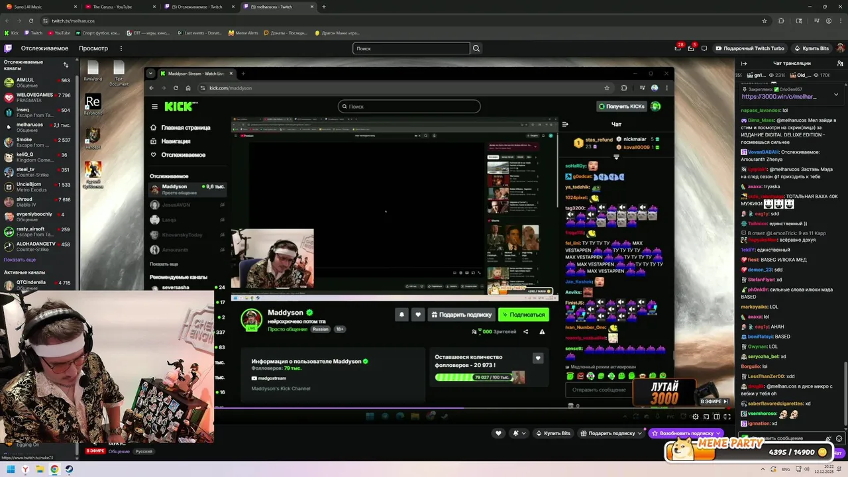Click the Chrome address bar
Viewport: 848px width, 477px height.
coord(397,21)
